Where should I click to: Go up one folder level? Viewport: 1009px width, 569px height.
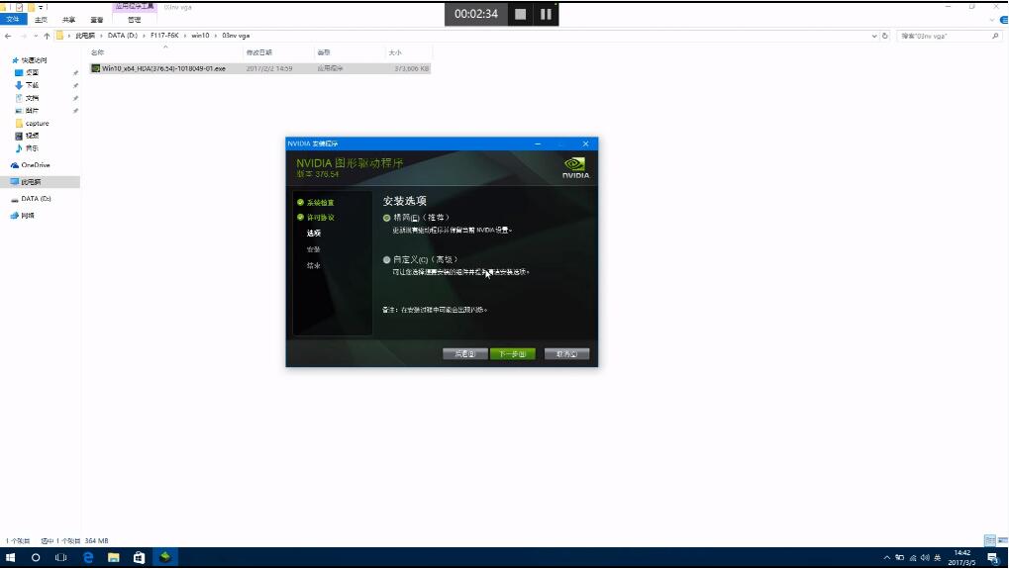tap(47, 36)
